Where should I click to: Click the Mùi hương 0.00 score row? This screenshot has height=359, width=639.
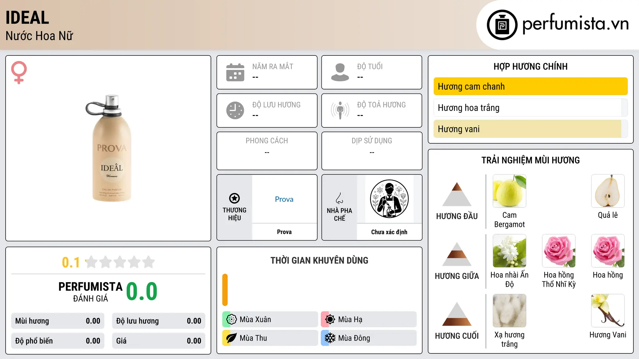click(58, 321)
